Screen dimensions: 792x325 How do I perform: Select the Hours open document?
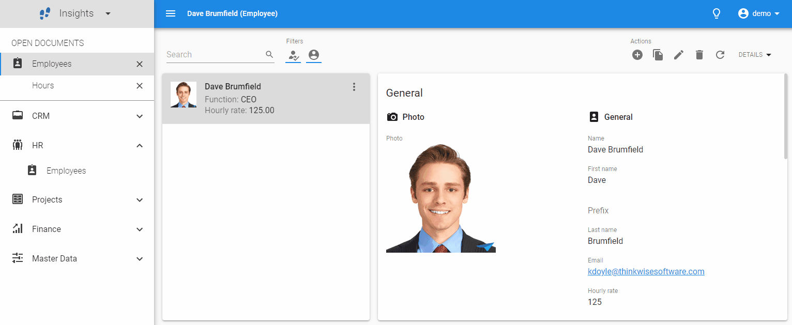click(77, 86)
